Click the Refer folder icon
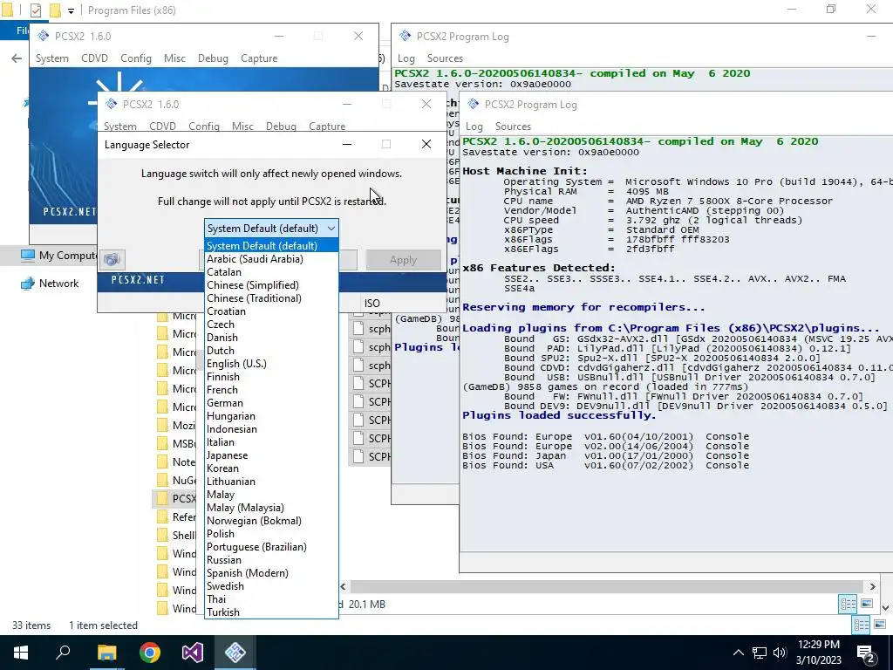This screenshot has width=893, height=670. tap(162, 516)
